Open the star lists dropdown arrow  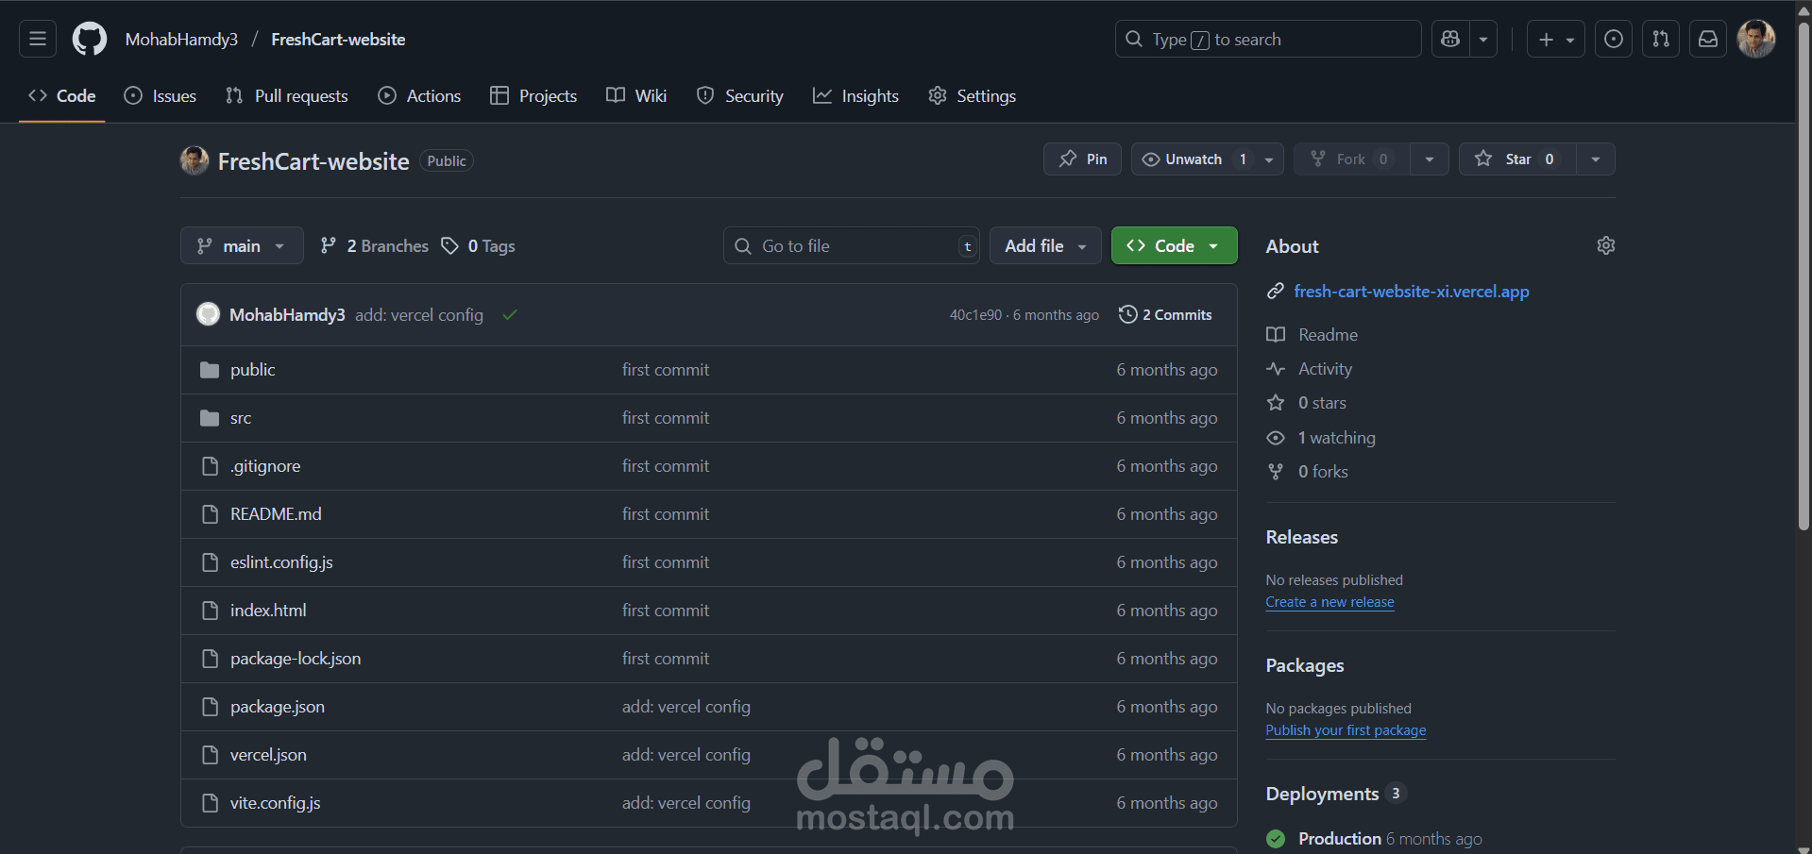(1596, 159)
